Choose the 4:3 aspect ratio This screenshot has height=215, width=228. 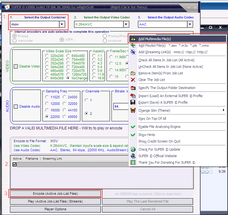pos(94,63)
